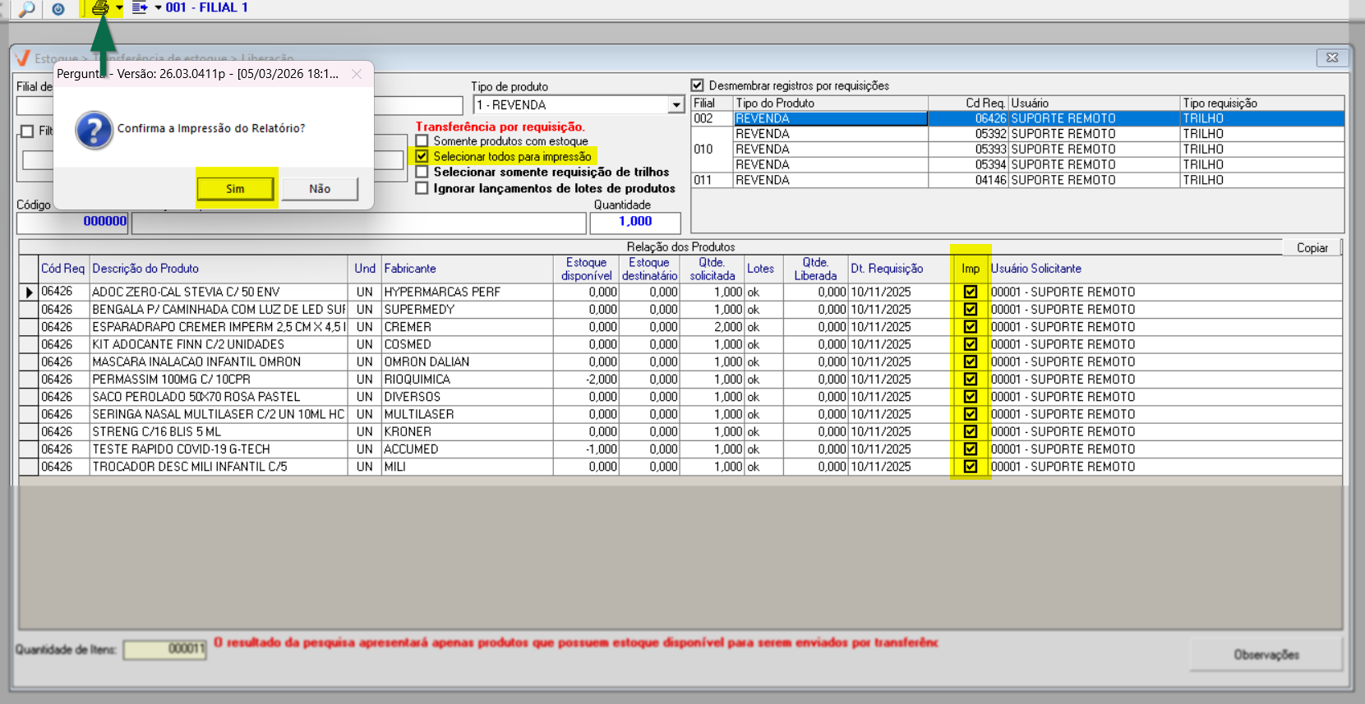Open the Tipo de produto combo box
This screenshot has width=1365, height=704.
point(676,105)
